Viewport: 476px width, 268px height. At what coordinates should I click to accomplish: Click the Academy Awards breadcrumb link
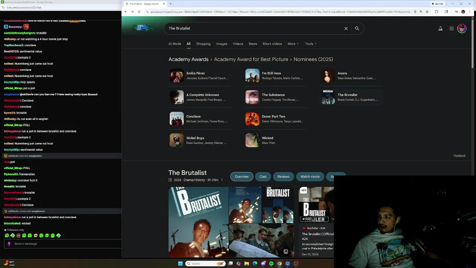(x=189, y=59)
